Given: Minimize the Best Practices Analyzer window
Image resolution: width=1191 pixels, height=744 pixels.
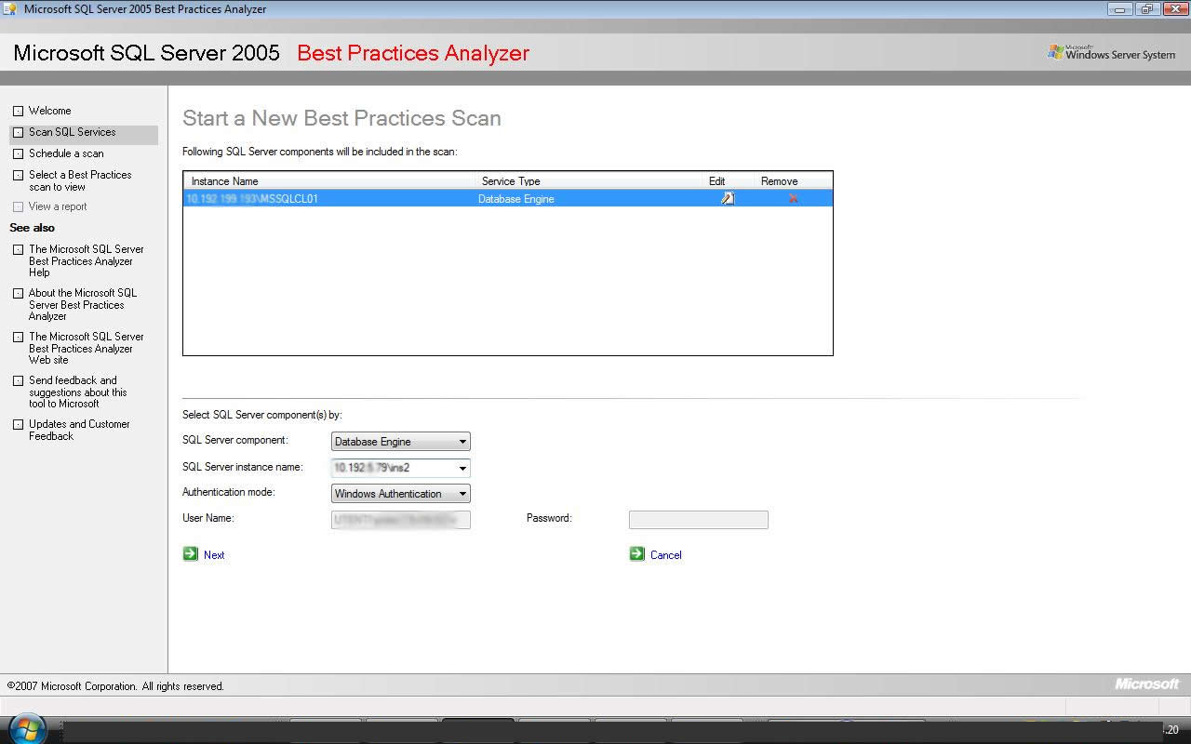Looking at the screenshot, I should (x=1120, y=9).
